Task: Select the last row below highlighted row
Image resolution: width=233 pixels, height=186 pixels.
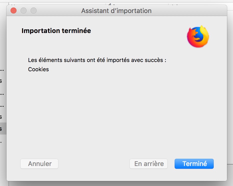Action: tap(2, 141)
